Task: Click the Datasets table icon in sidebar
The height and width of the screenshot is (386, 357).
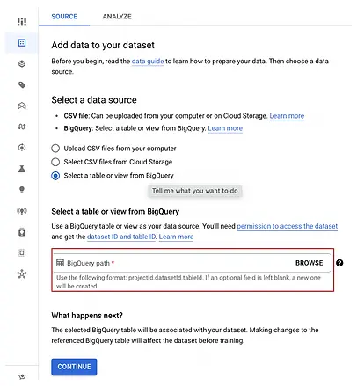Action: [22, 43]
